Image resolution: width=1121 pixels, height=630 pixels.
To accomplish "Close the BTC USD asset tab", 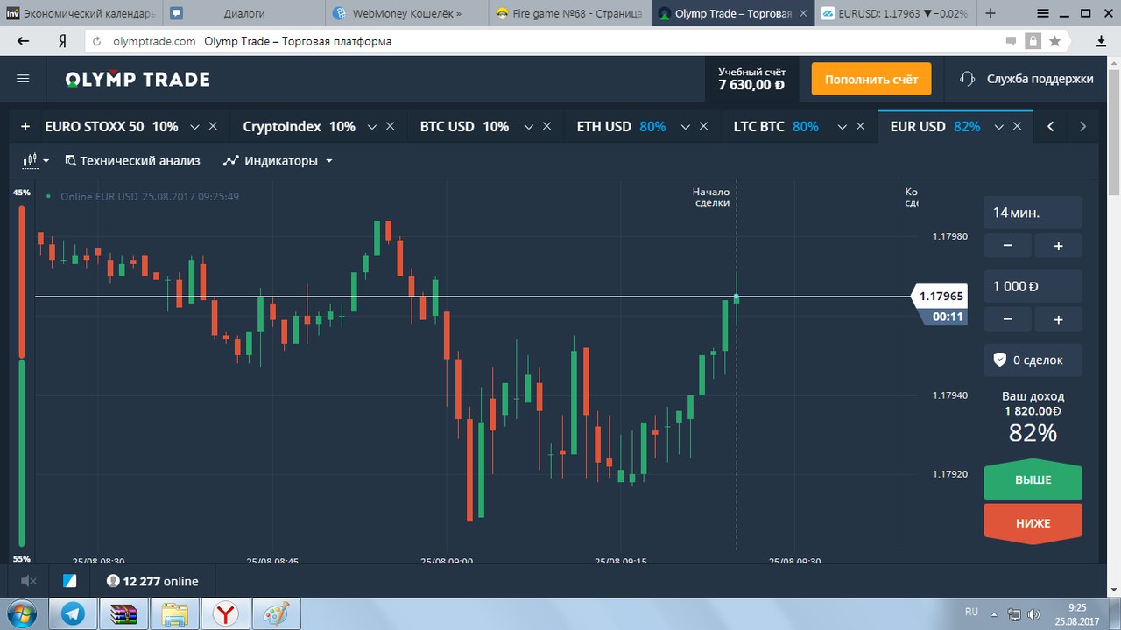I will coord(547,126).
